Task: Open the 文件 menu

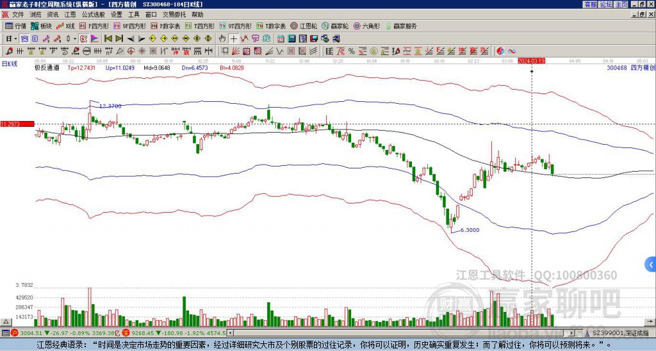Action: [x=18, y=15]
